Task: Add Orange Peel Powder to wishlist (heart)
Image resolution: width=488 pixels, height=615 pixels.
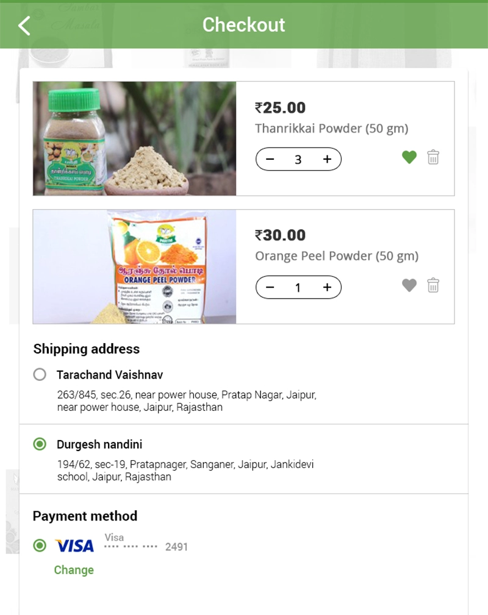Action: click(409, 285)
